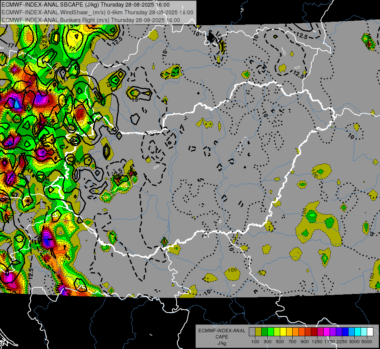Click the legend tick label 2250
This screenshot has width=380, height=349.
(342, 342)
